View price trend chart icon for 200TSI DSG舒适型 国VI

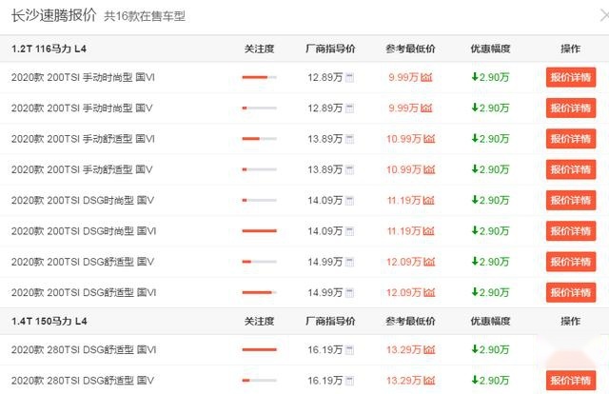[x=429, y=292]
